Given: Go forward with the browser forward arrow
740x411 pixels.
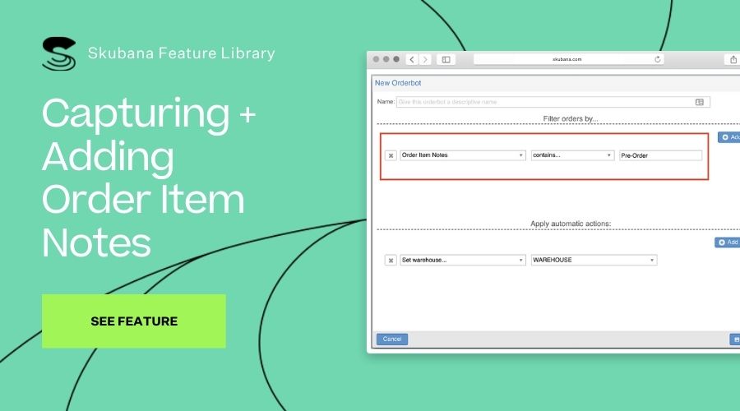Looking at the screenshot, I should click(x=425, y=59).
